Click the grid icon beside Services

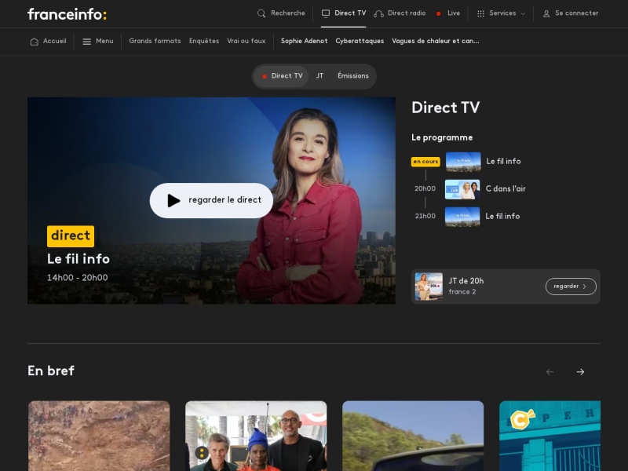click(480, 13)
